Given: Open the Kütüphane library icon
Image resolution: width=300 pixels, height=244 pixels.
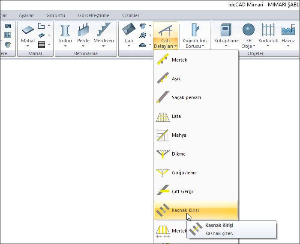Looking at the screenshot, I should [x=226, y=30].
